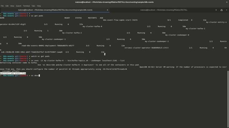
Task: Click the READY column header
Action: [67, 18]
